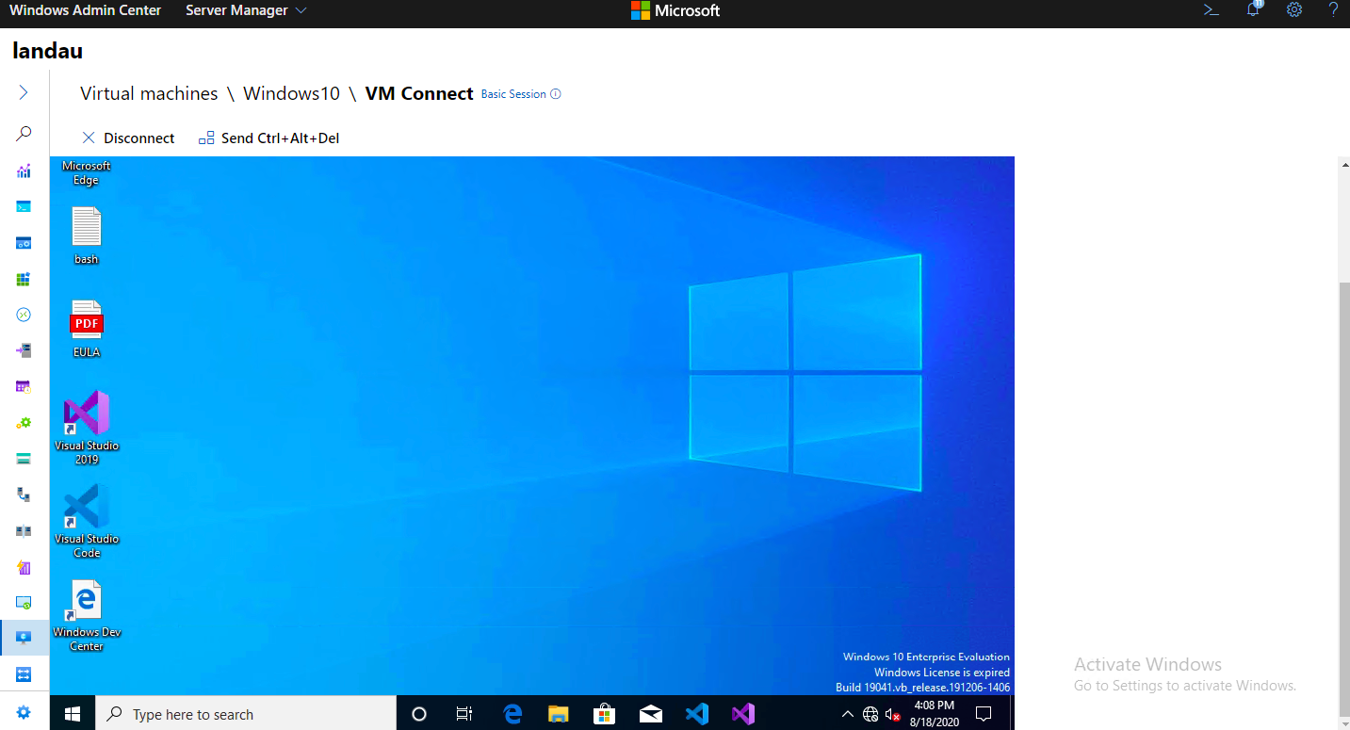This screenshot has height=730, width=1350.
Task: Select Visual Studio Code desktop shortcut
Action: coord(87,521)
